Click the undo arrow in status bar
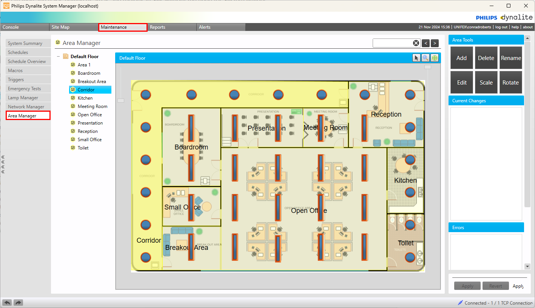This screenshot has width=535, height=308. (x=7, y=303)
